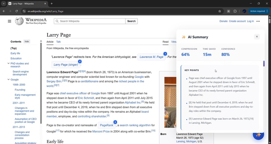Click the Search button
Viewport: 271px width, 144px height.
click(x=131, y=21)
